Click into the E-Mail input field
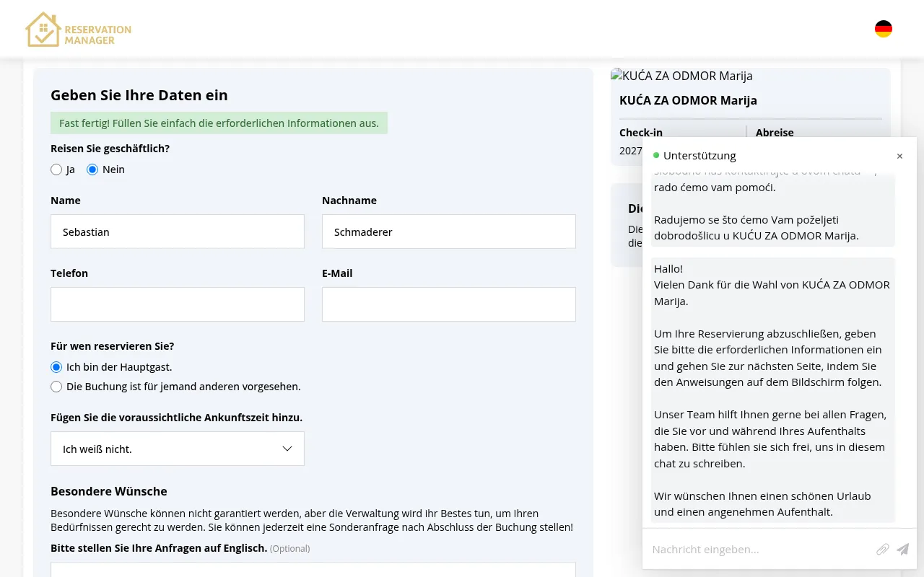Image resolution: width=924 pixels, height=577 pixels. tap(449, 304)
